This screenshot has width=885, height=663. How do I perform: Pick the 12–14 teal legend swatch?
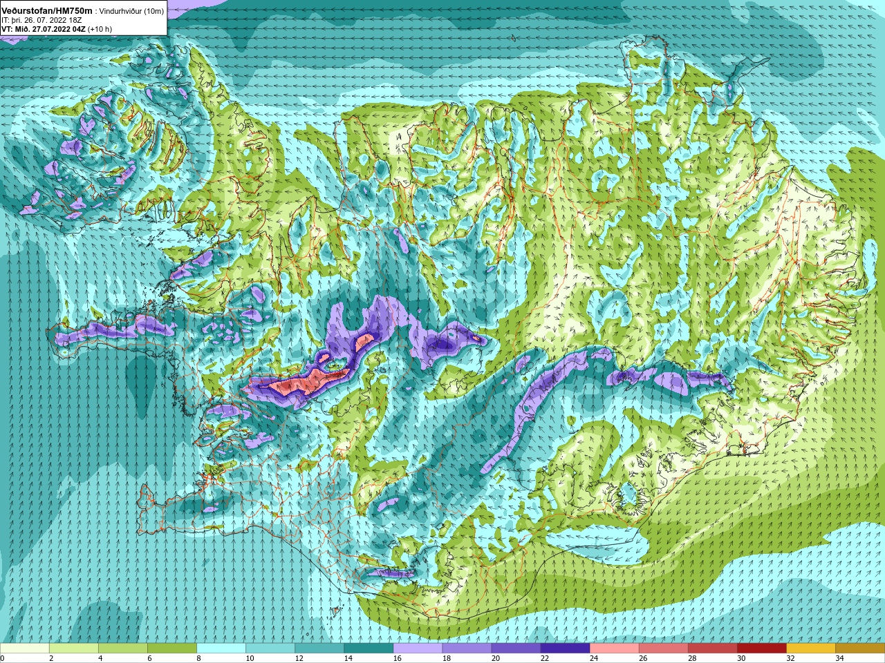point(319,648)
